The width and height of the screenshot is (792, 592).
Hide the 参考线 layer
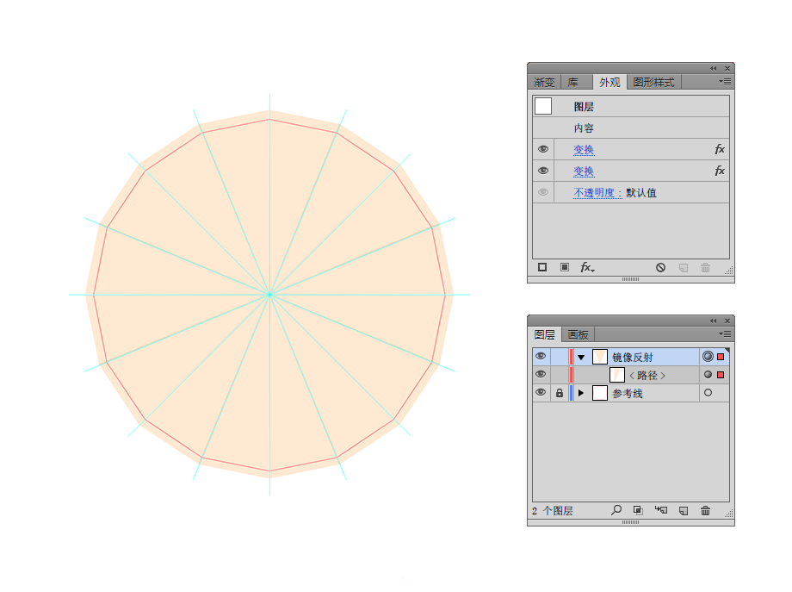541,392
